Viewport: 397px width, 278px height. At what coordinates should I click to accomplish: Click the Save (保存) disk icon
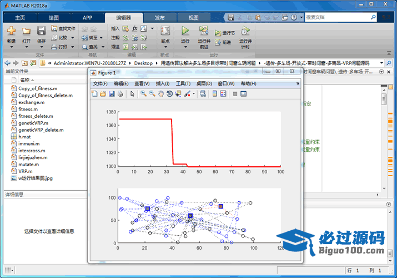click(x=41, y=31)
